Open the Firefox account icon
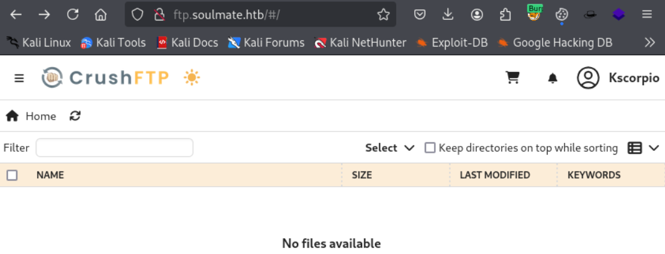665x254 pixels. [477, 15]
